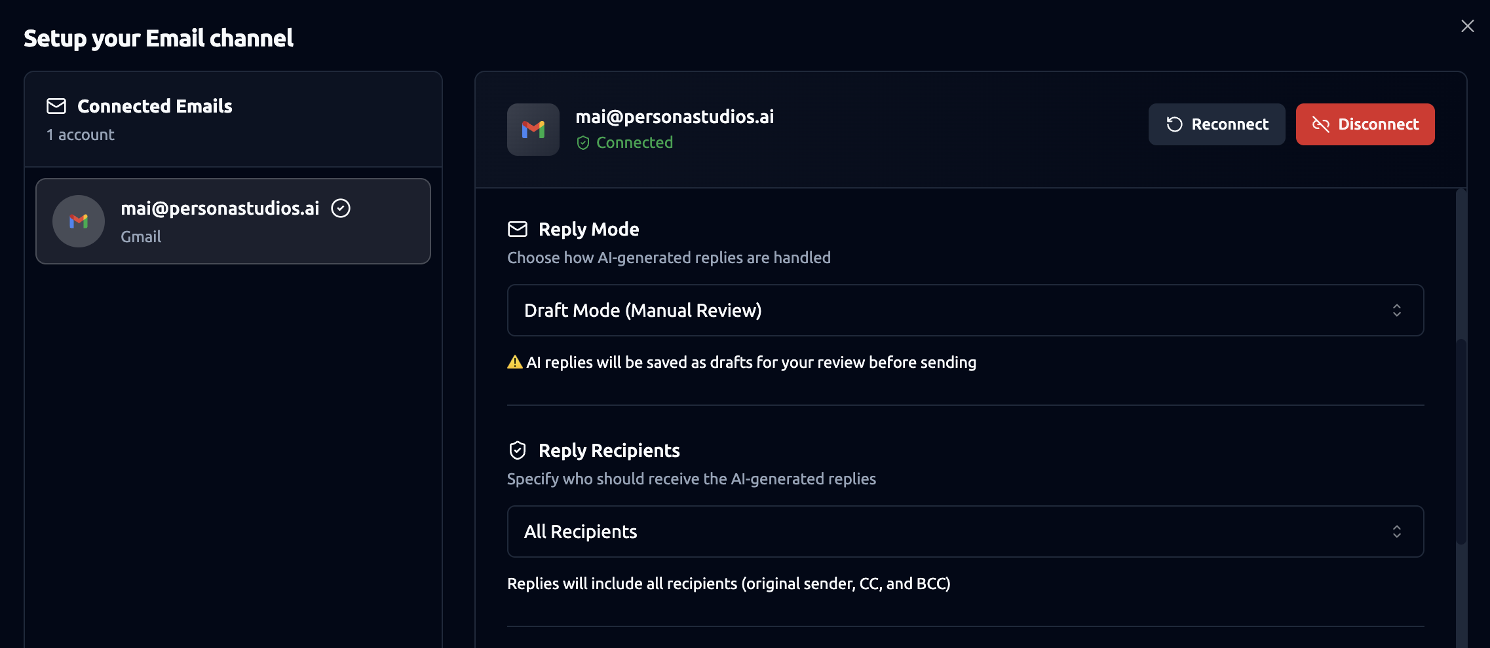
Task: Click the envelope icon beside Reply Mode
Action: point(518,229)
